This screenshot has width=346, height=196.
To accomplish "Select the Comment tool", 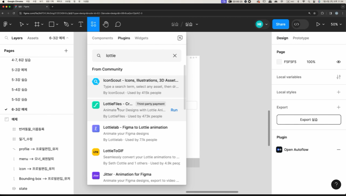I will click(118, 24).
